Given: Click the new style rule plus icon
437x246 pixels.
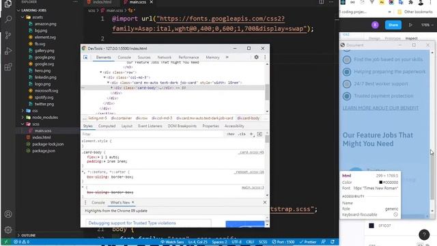Looking at the screenshot, I should (x=251, y=134).
